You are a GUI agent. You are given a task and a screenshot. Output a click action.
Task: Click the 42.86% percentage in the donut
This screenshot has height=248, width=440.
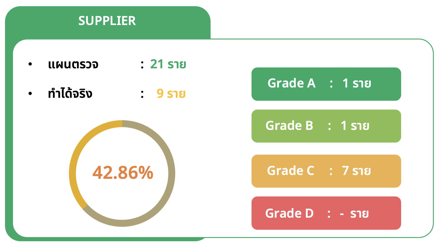pos(123,173)
